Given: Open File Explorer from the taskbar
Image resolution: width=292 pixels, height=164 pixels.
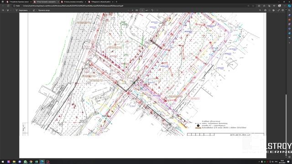Looking at the screenshot, I should pos(14,162).
